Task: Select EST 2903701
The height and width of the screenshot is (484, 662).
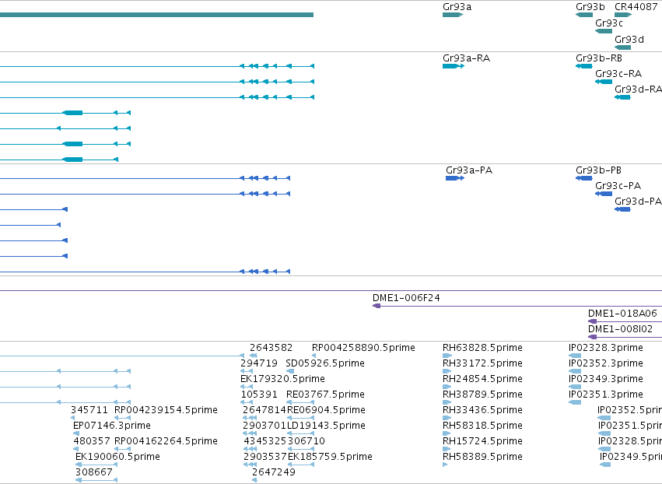Action: pyautogui.click(x=250, y=433)
